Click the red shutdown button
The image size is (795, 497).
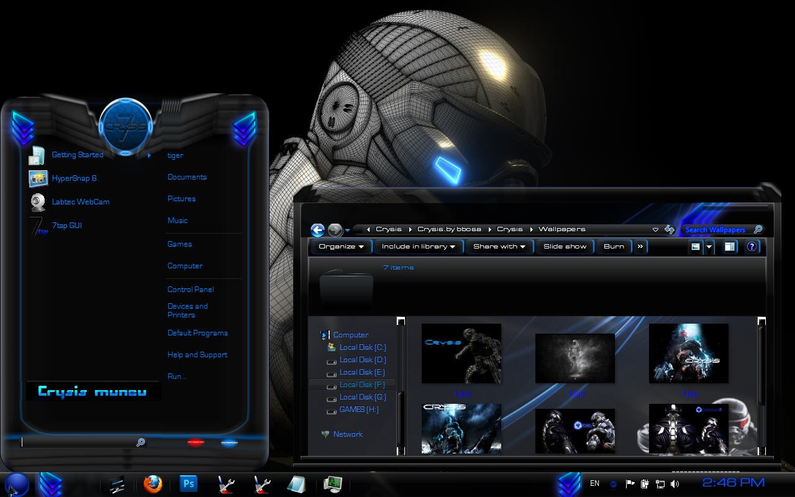click(196, 442)
